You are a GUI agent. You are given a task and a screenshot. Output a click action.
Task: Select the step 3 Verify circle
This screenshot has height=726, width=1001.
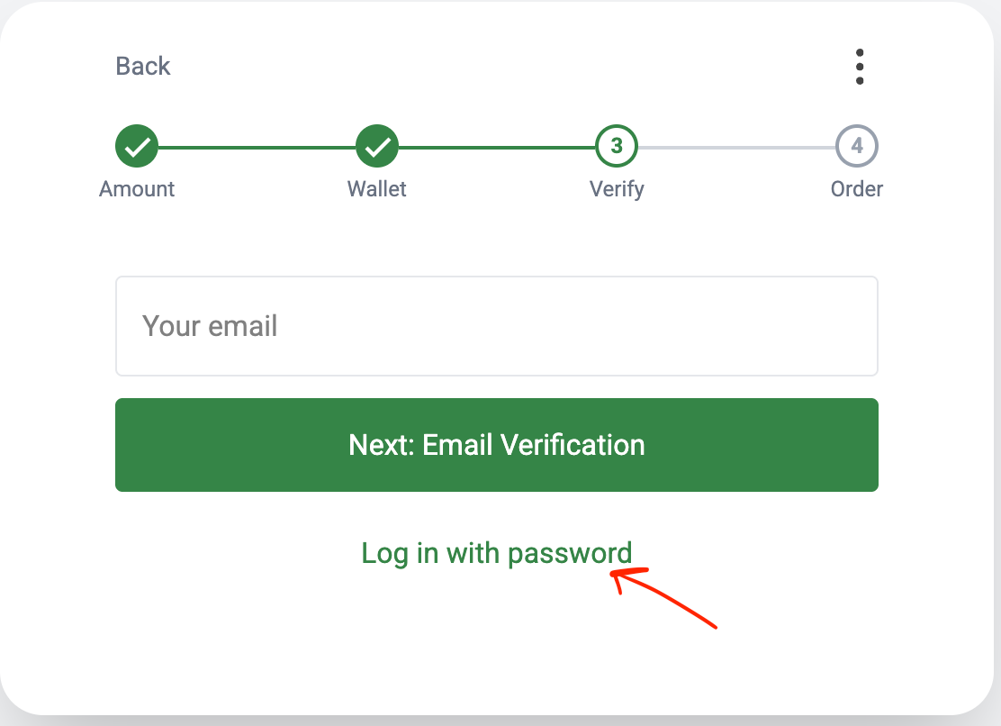tap(617, 146)
